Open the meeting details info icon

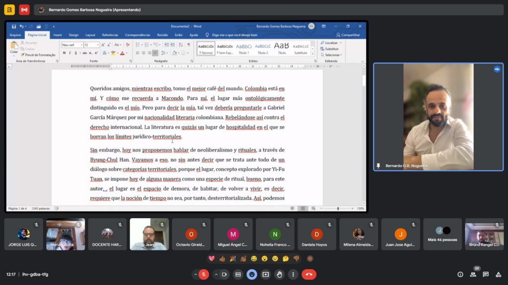pos(460,274)
